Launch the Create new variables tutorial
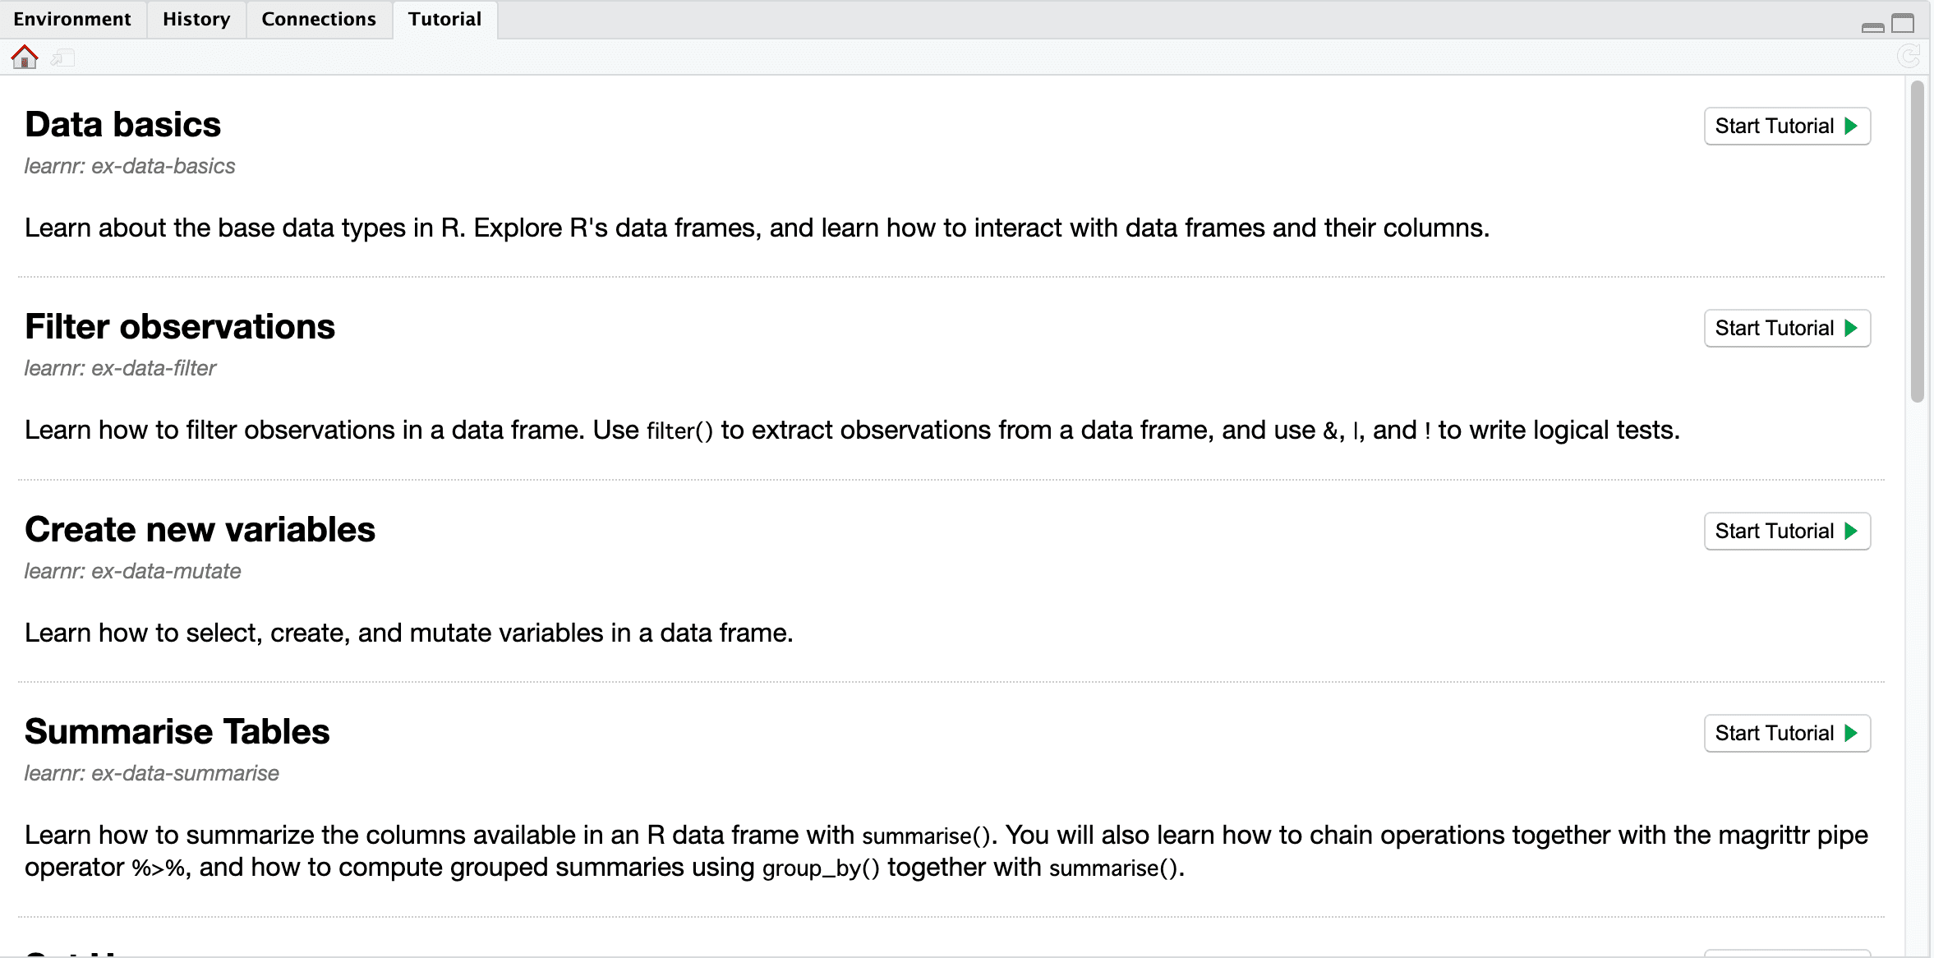Image resolution: width=1934 pixels, height=958 pixels. point(1787,531)
